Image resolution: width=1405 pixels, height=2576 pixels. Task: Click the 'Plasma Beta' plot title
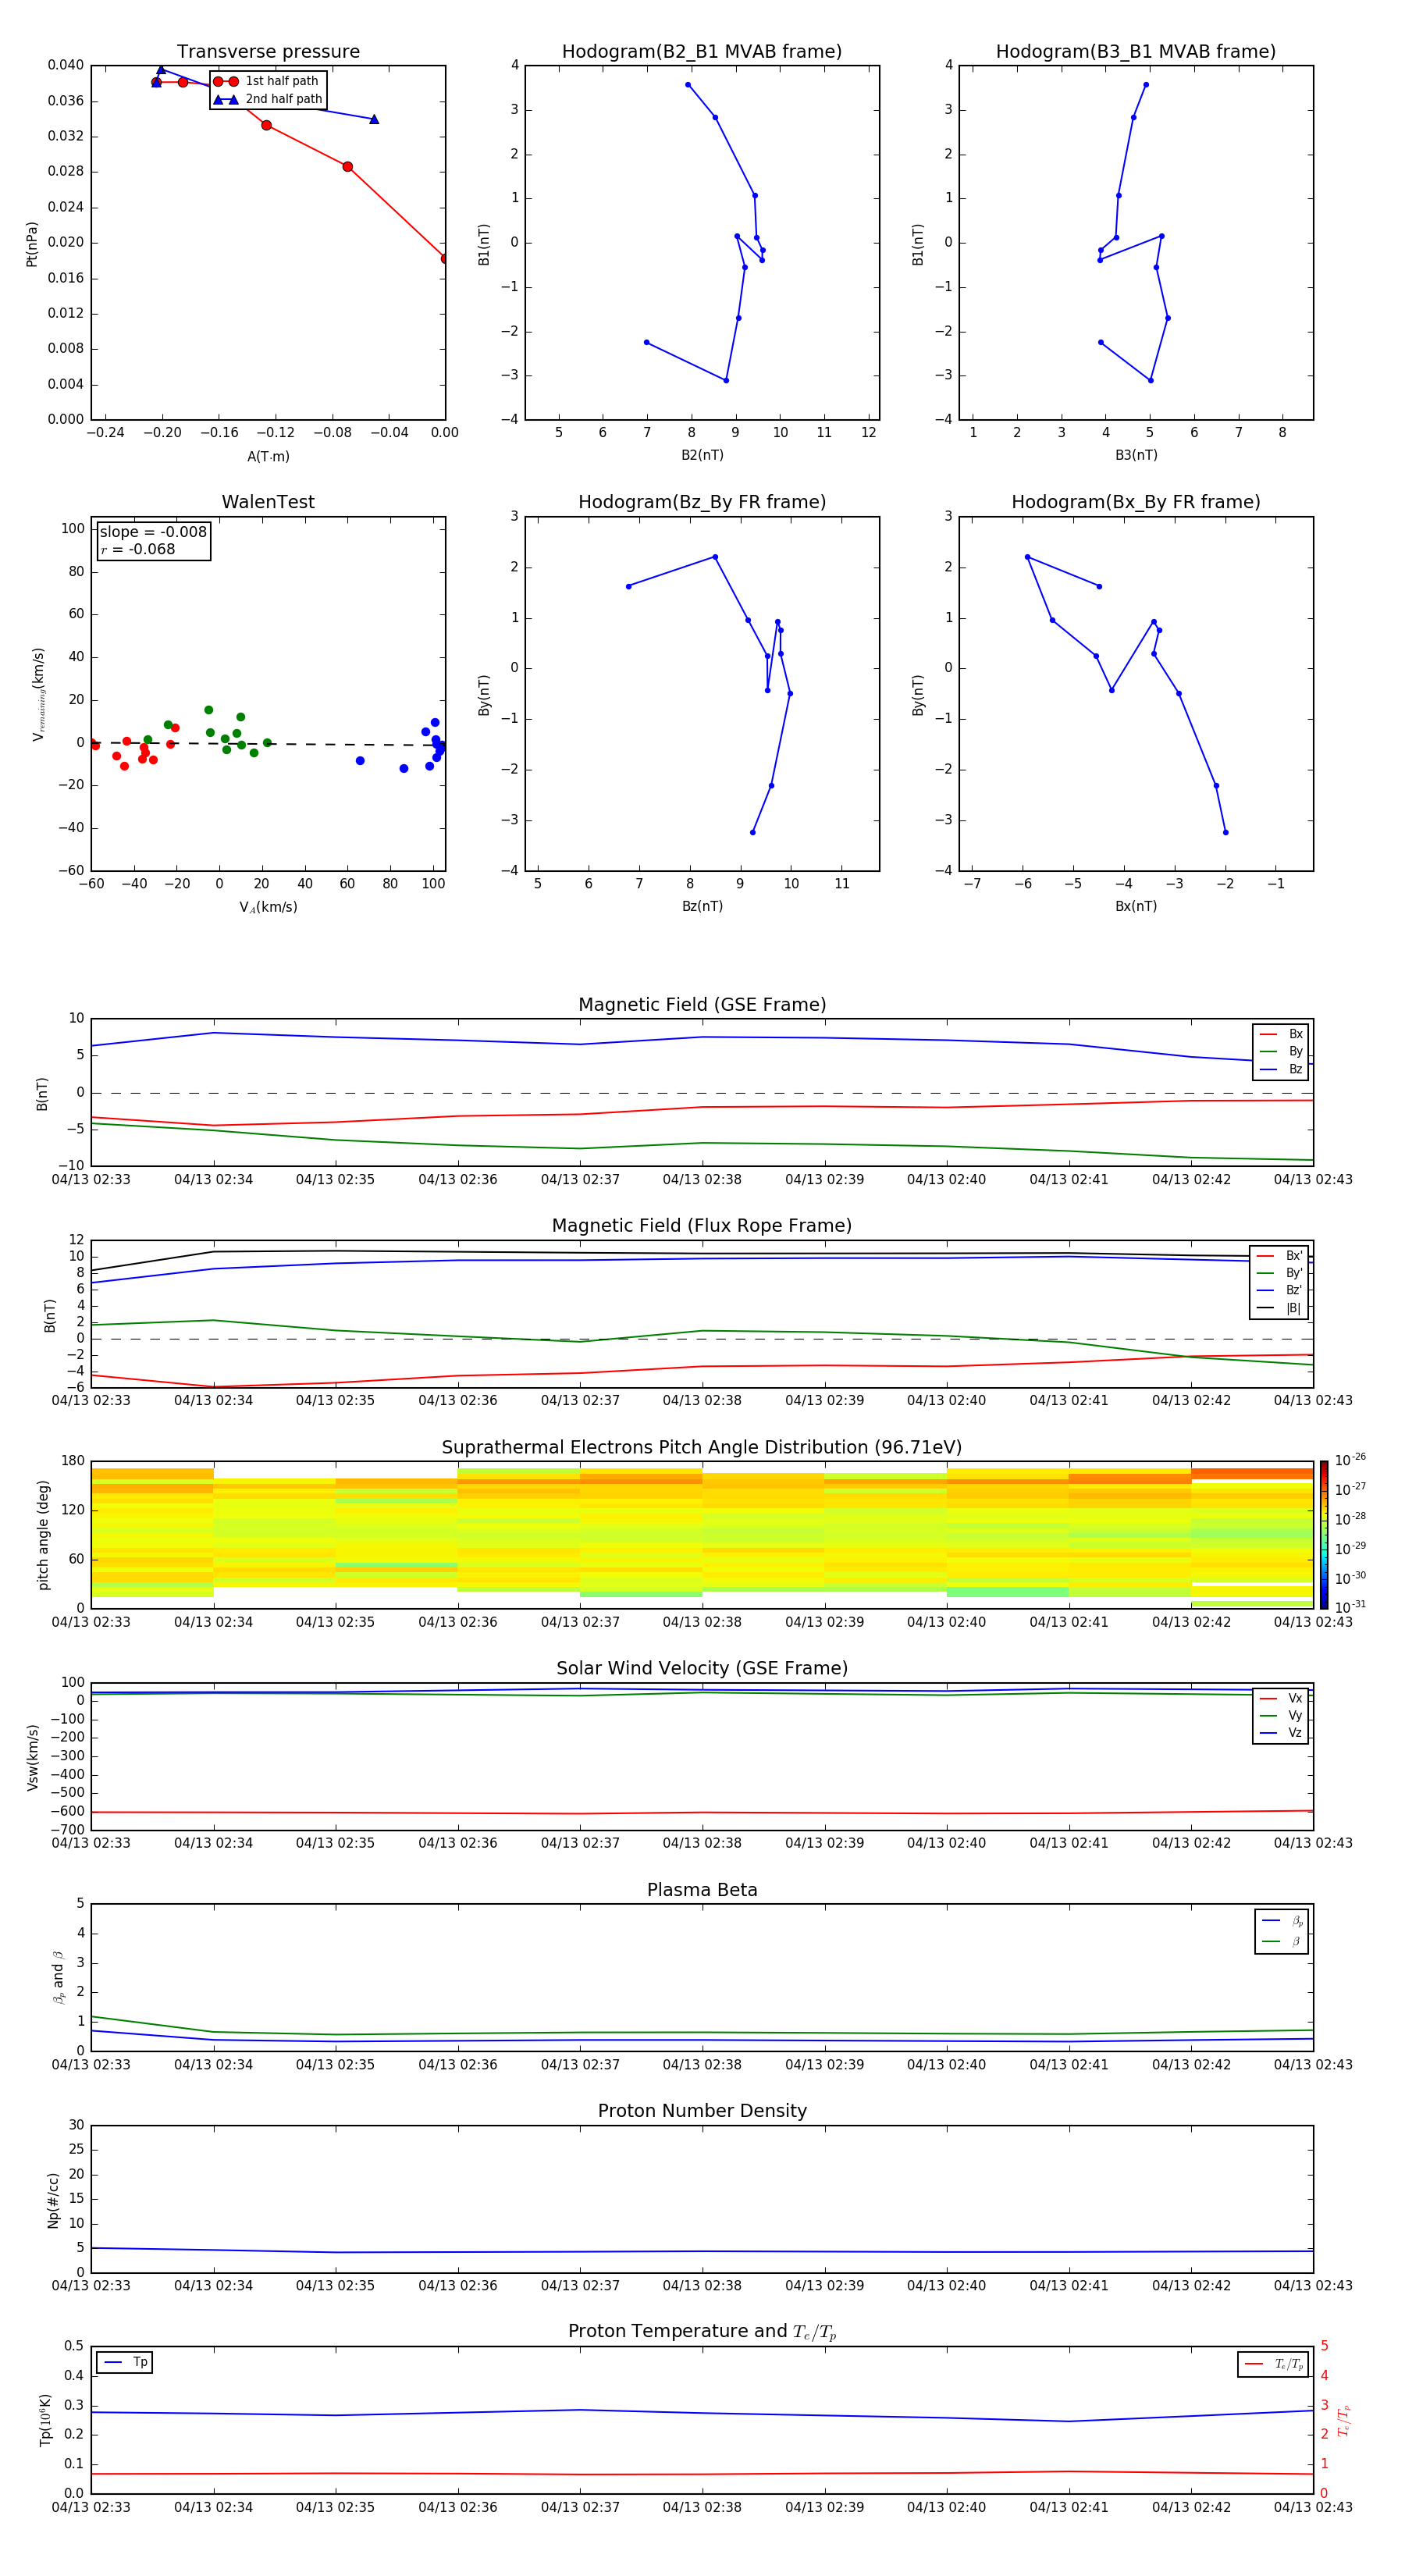702,1891
